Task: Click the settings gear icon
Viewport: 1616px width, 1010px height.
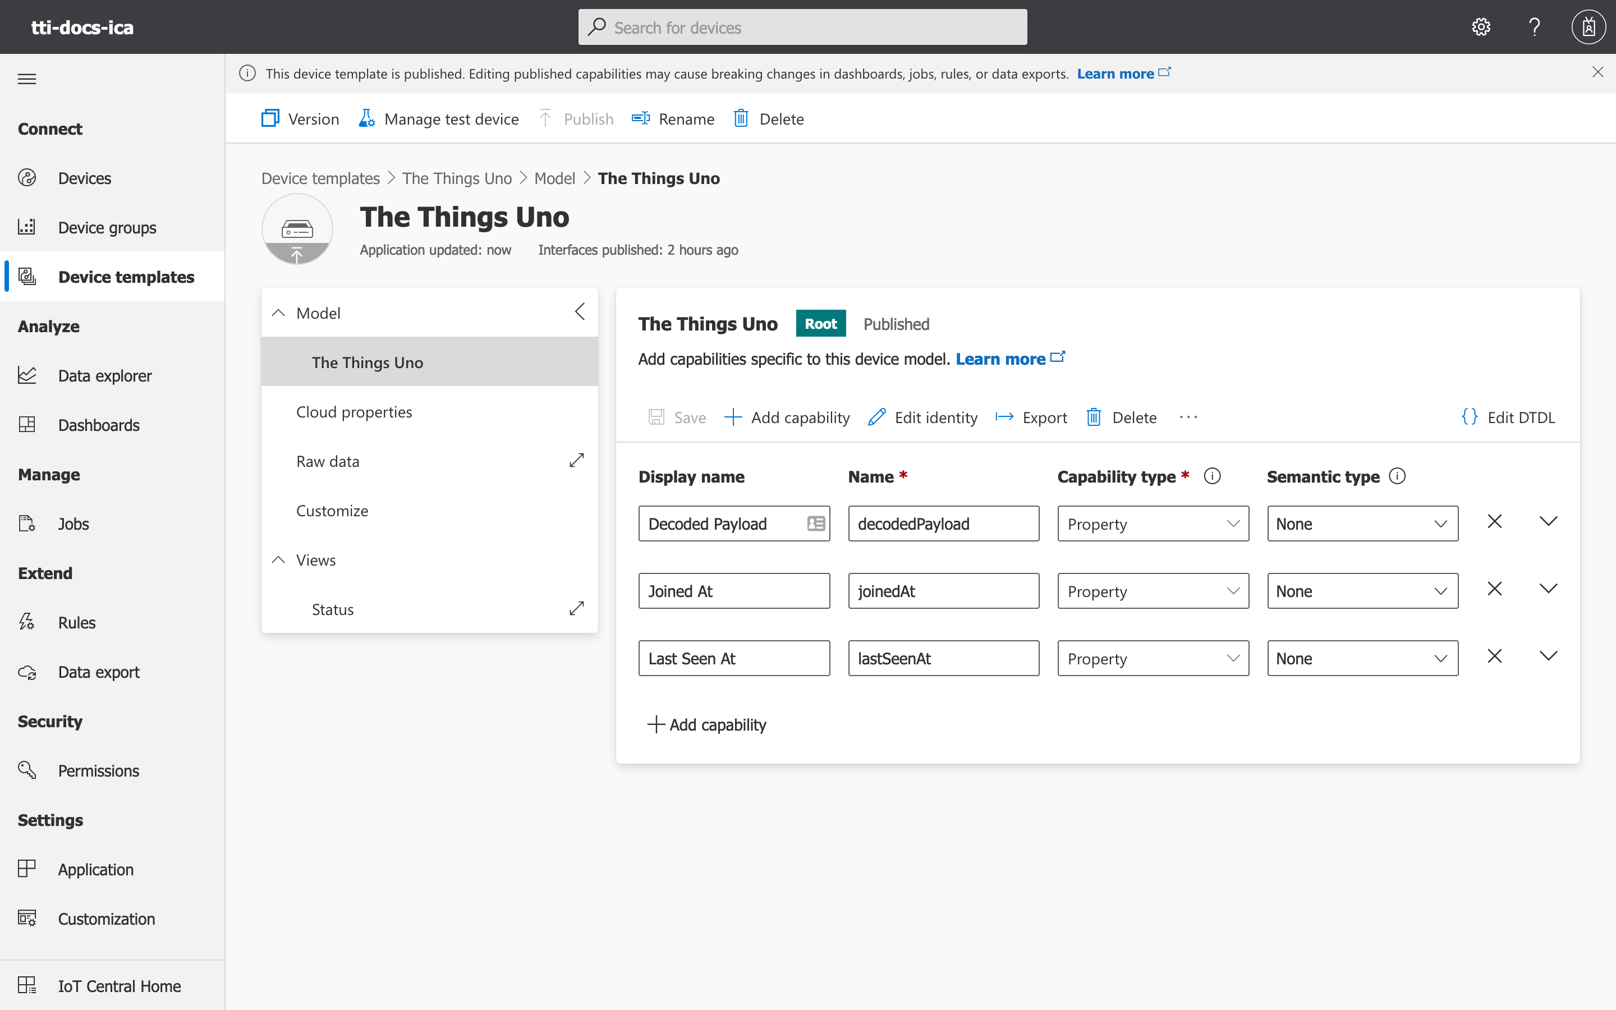Action: point(1480,27)
